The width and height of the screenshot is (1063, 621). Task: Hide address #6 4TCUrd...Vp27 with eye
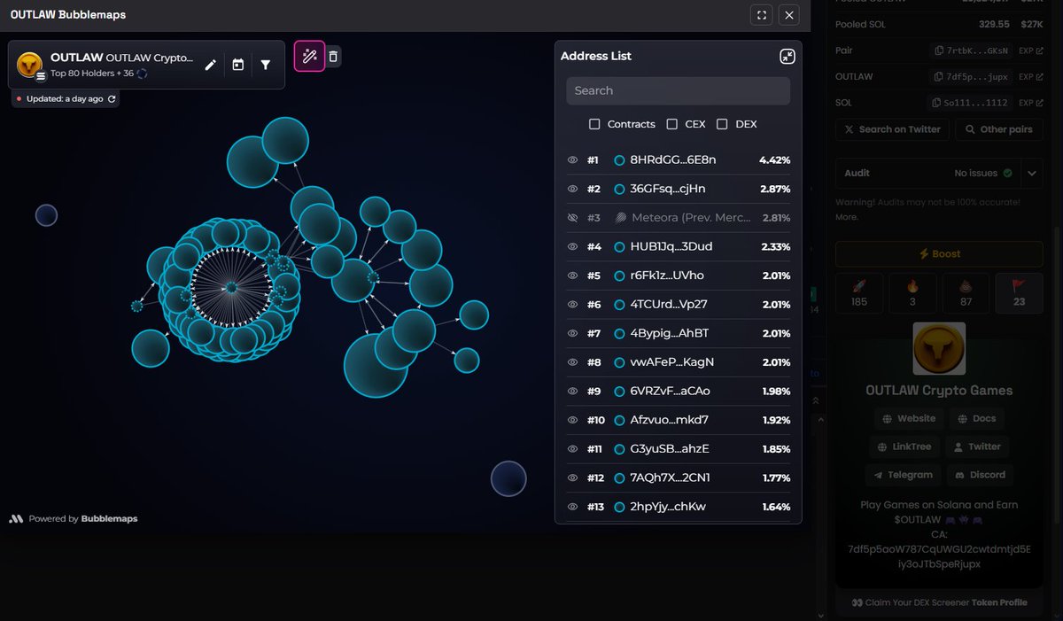572,305
